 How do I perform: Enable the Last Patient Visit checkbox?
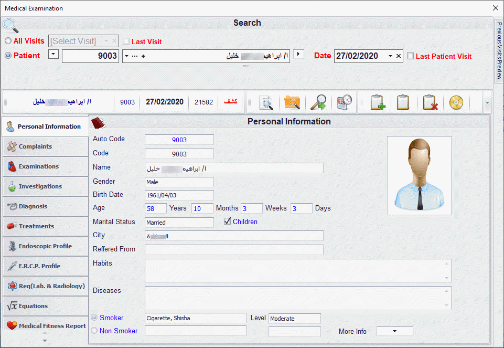tap(411, 56)
